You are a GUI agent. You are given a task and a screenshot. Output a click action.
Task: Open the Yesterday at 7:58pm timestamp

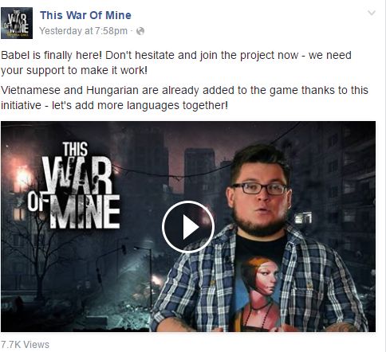pyautogui.click(x=84, y=31)
